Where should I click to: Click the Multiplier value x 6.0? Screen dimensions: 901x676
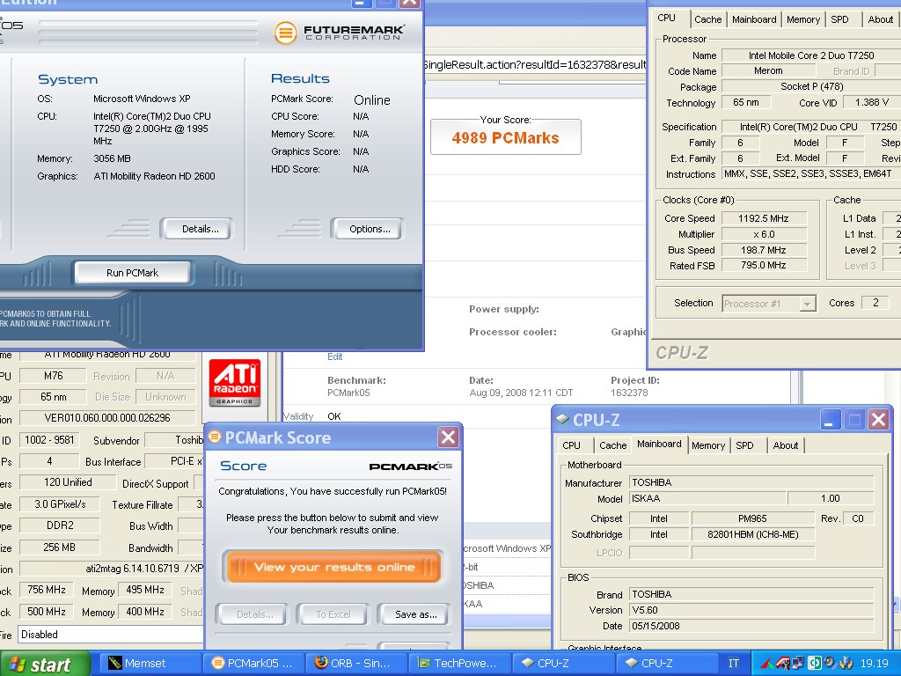click(764, 234)
